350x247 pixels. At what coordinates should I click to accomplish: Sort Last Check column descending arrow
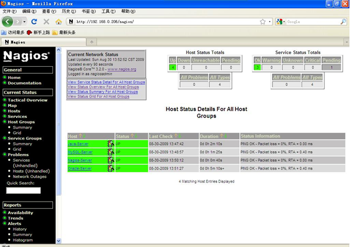pyautogui.click(x=179, y=135)
